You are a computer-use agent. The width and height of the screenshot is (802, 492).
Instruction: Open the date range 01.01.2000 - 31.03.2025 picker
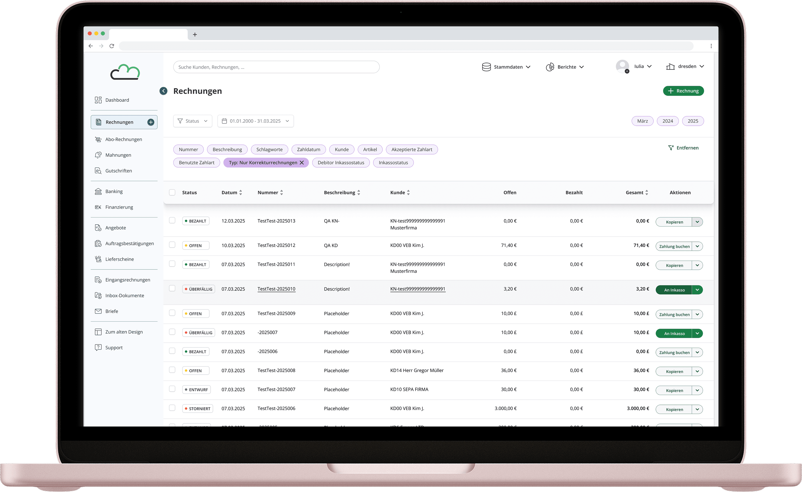pos(255,121)
